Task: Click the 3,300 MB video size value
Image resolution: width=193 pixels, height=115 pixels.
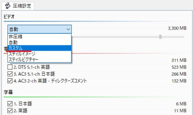Action: click(x=177, y=28)
